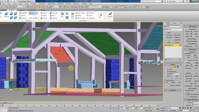Select Polygon sub-object level icon
The width and height of the screenshot is (199, 112).
point(175,67)
